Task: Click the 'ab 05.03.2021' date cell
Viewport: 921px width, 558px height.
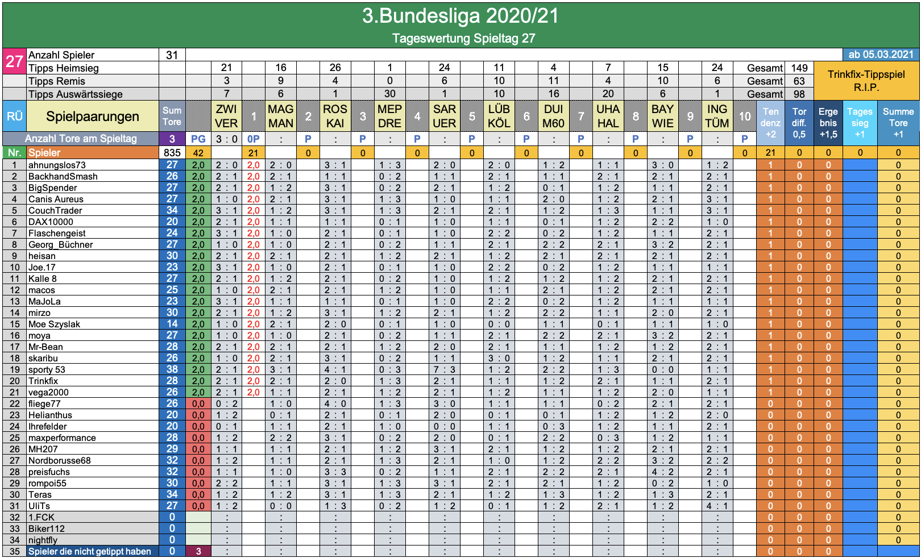Action: point(881,55)
